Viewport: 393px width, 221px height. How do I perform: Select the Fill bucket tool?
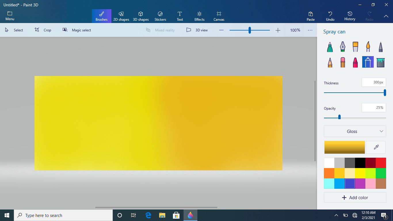(381, 62)
